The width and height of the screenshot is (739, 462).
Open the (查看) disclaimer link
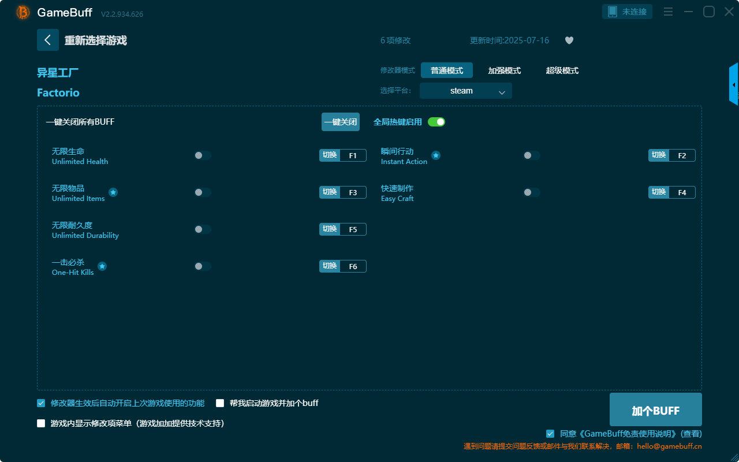pos(691,434)
